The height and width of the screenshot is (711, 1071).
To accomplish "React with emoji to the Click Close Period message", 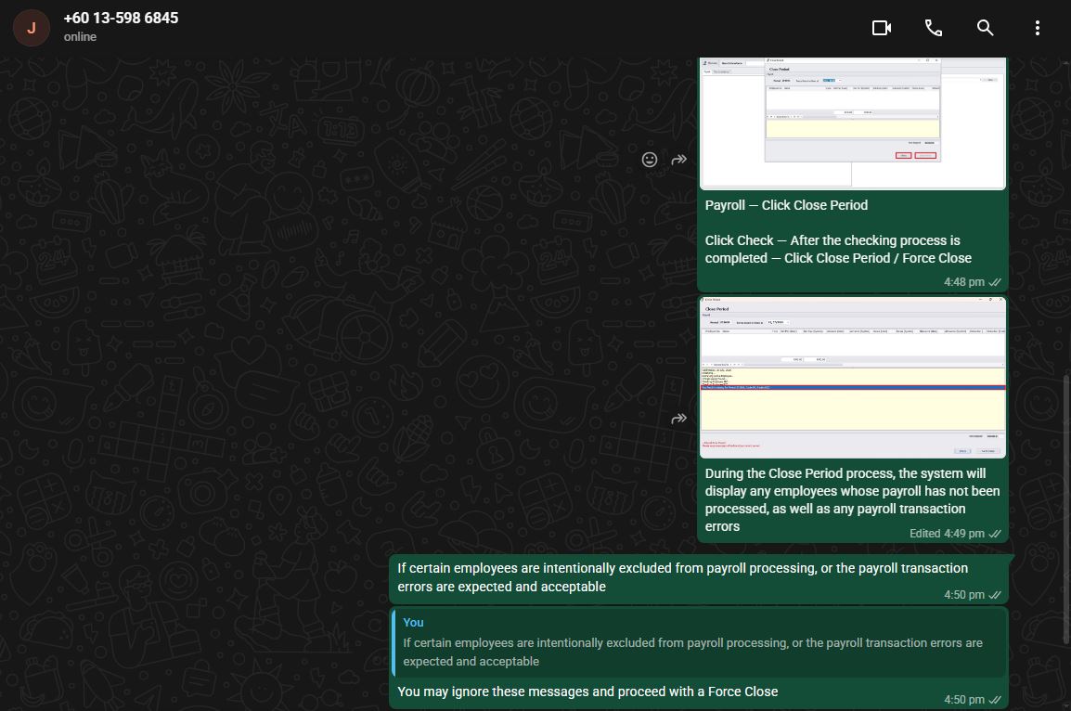I will pos(650,159).
